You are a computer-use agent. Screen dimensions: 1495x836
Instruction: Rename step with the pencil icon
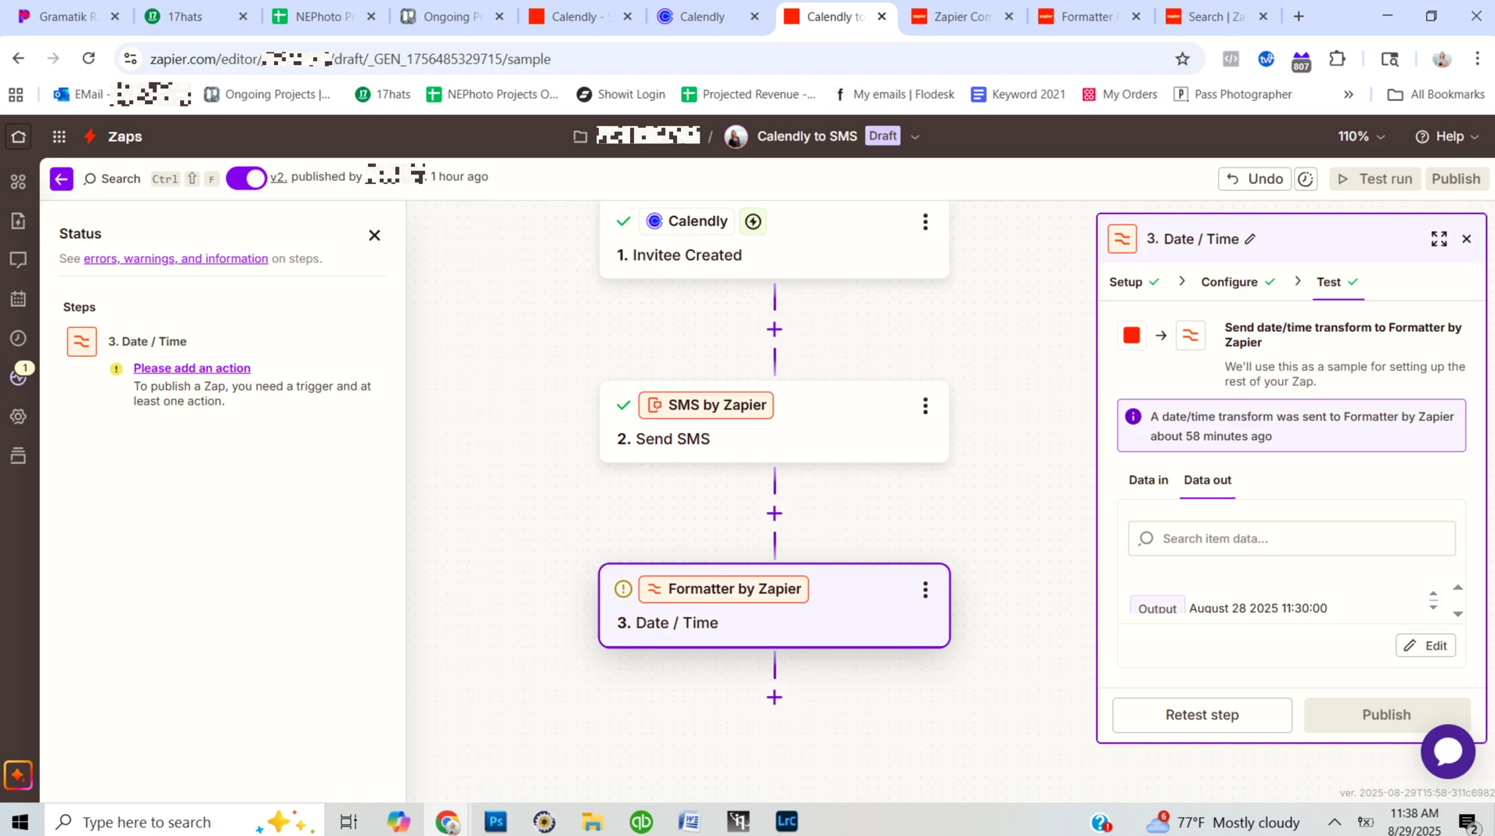point(1250,240)
